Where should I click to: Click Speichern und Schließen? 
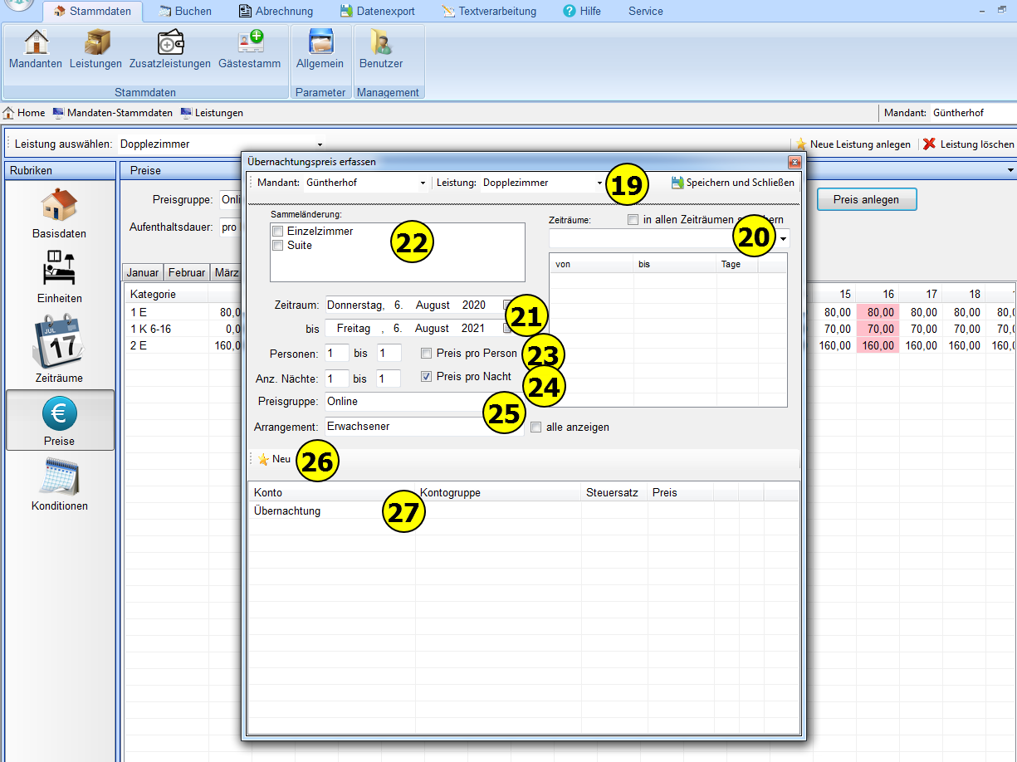coord(732,183)
